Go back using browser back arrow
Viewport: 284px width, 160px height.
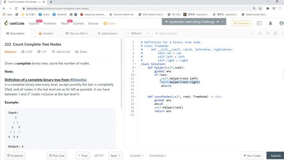pos(4,8)
